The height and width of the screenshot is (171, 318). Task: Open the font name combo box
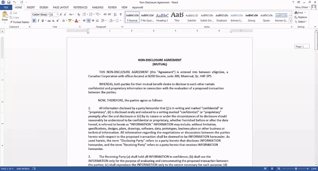tap(40, 14)
